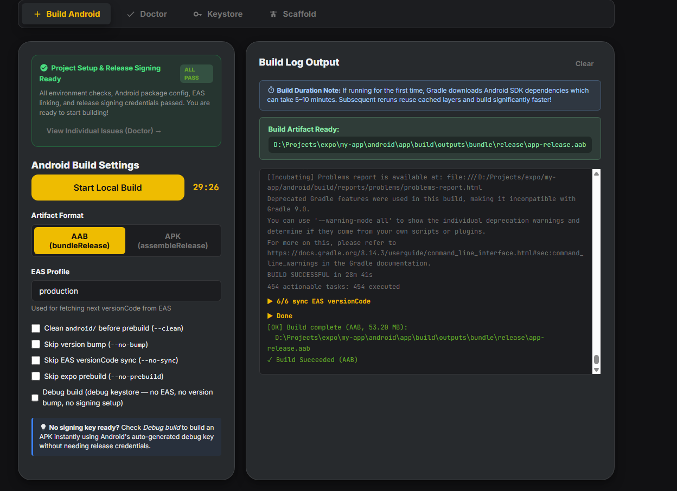This screenshot has width=677, height=491.
Task: Select AAB (bundleRelease) artifact format
Action: [x=80, y=241]
